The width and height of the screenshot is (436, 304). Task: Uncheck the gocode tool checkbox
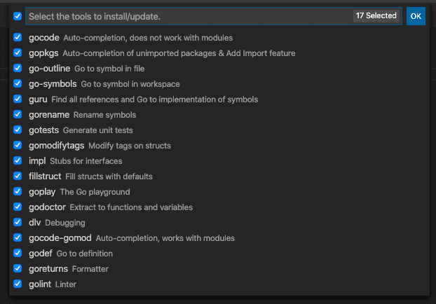18,38
